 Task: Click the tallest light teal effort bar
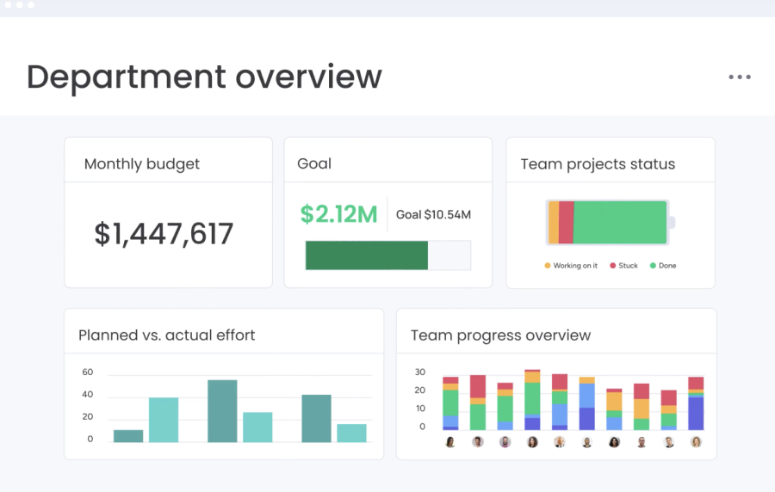click(x=164, y=420)
